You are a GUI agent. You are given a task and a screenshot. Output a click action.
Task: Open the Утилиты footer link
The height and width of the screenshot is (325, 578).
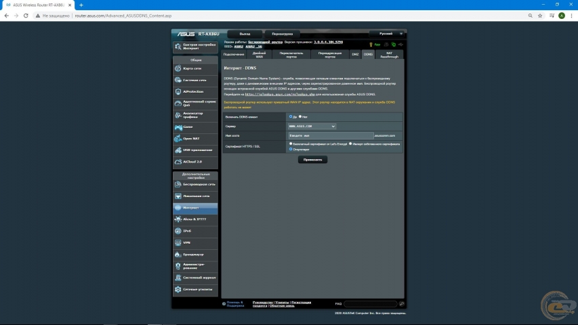[282, 303]
